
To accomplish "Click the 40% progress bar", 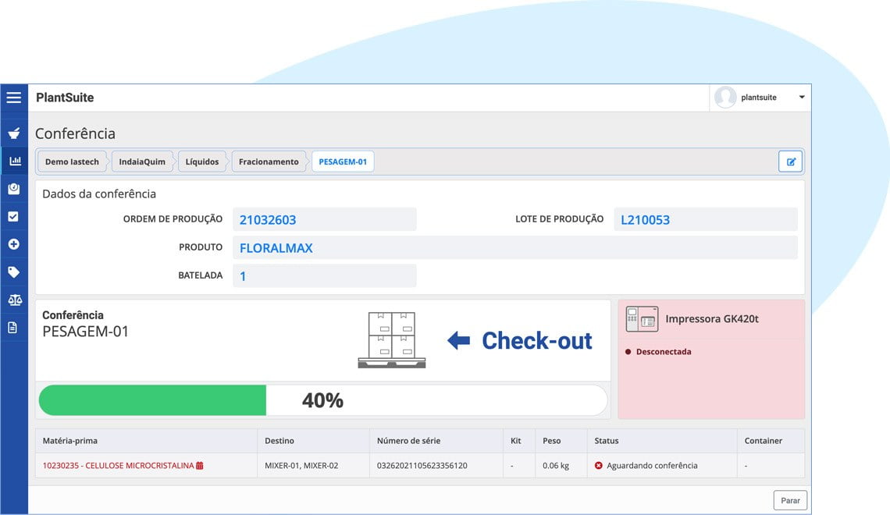I will (323, 400).
